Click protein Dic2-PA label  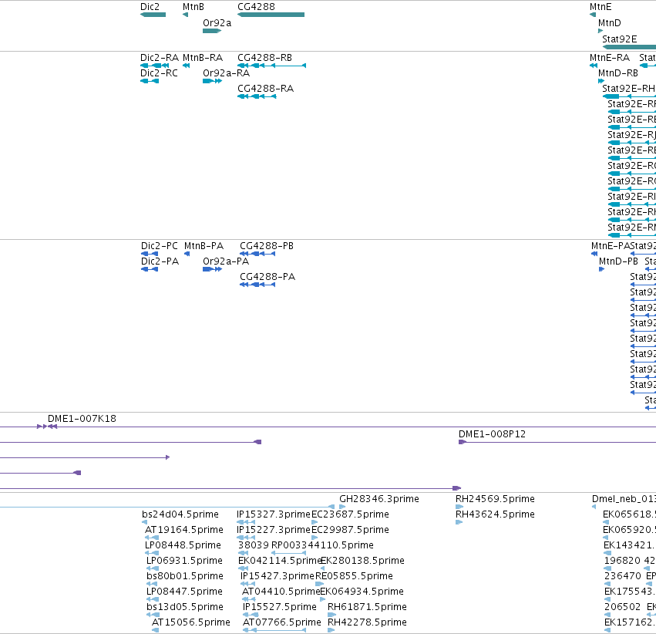(160, 261)
